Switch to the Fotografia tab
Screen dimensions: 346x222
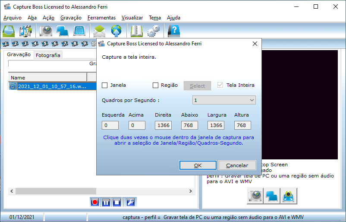pyautogui.click(x=48, y=55)
